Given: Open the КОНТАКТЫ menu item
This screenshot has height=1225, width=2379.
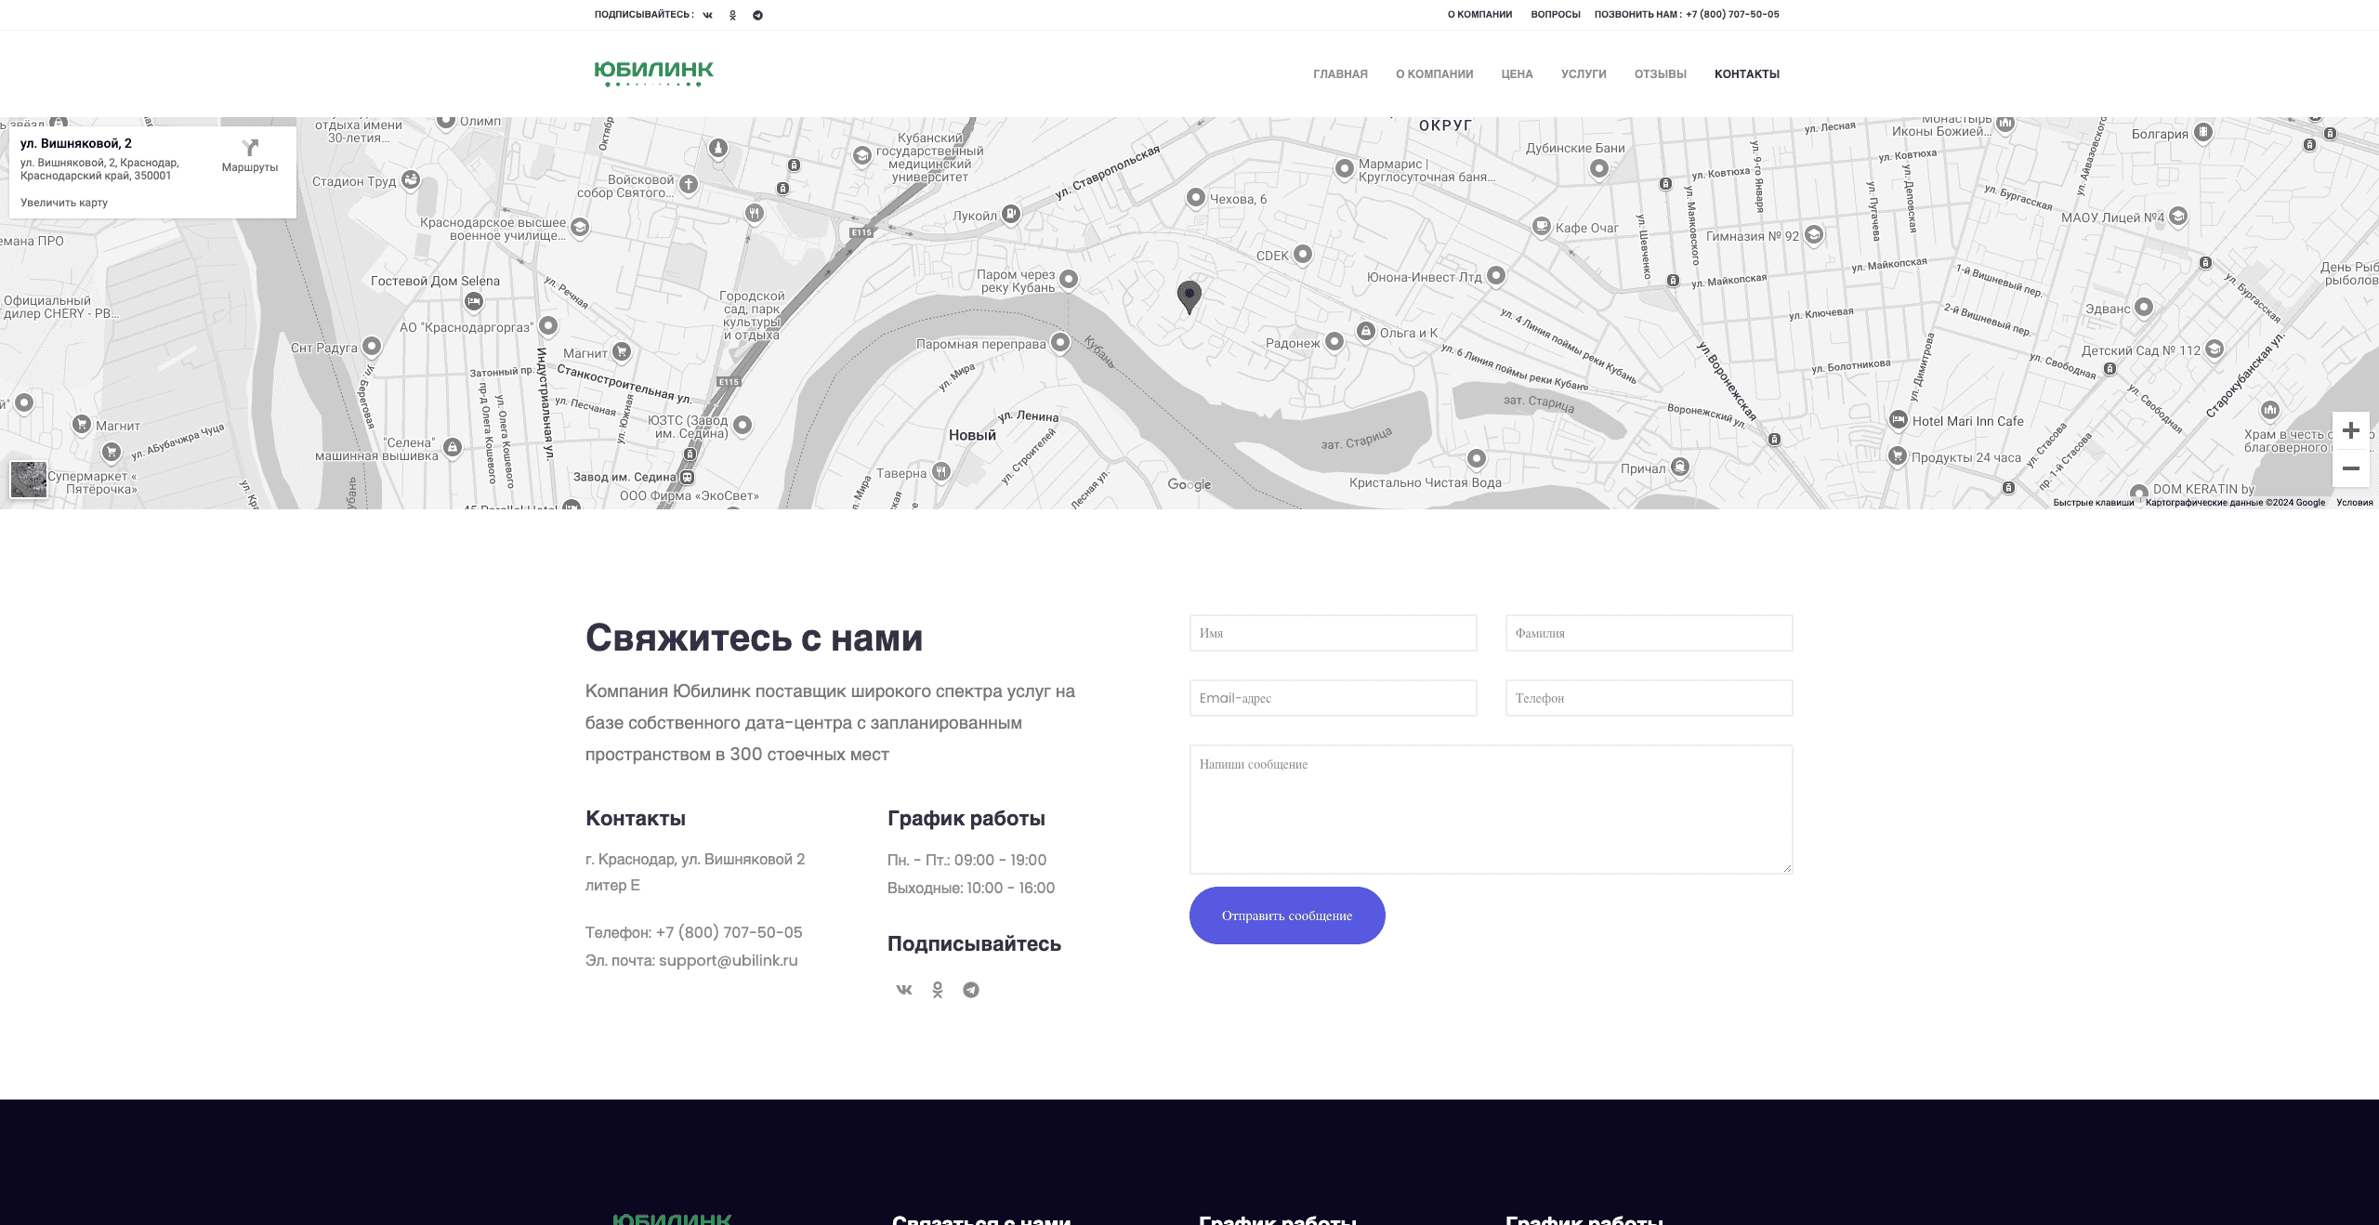Looking at the screenshot, I should pyautogui.click(x=1746, y=74).
